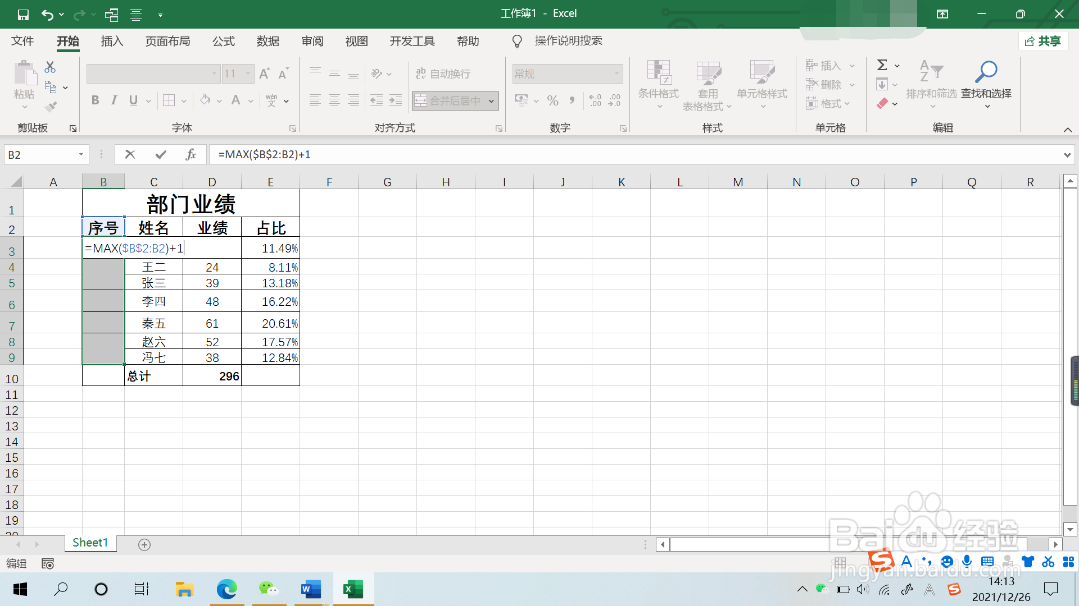Expand the formula bar with the chevron

pyautogui.click(x=1067, y=155)
